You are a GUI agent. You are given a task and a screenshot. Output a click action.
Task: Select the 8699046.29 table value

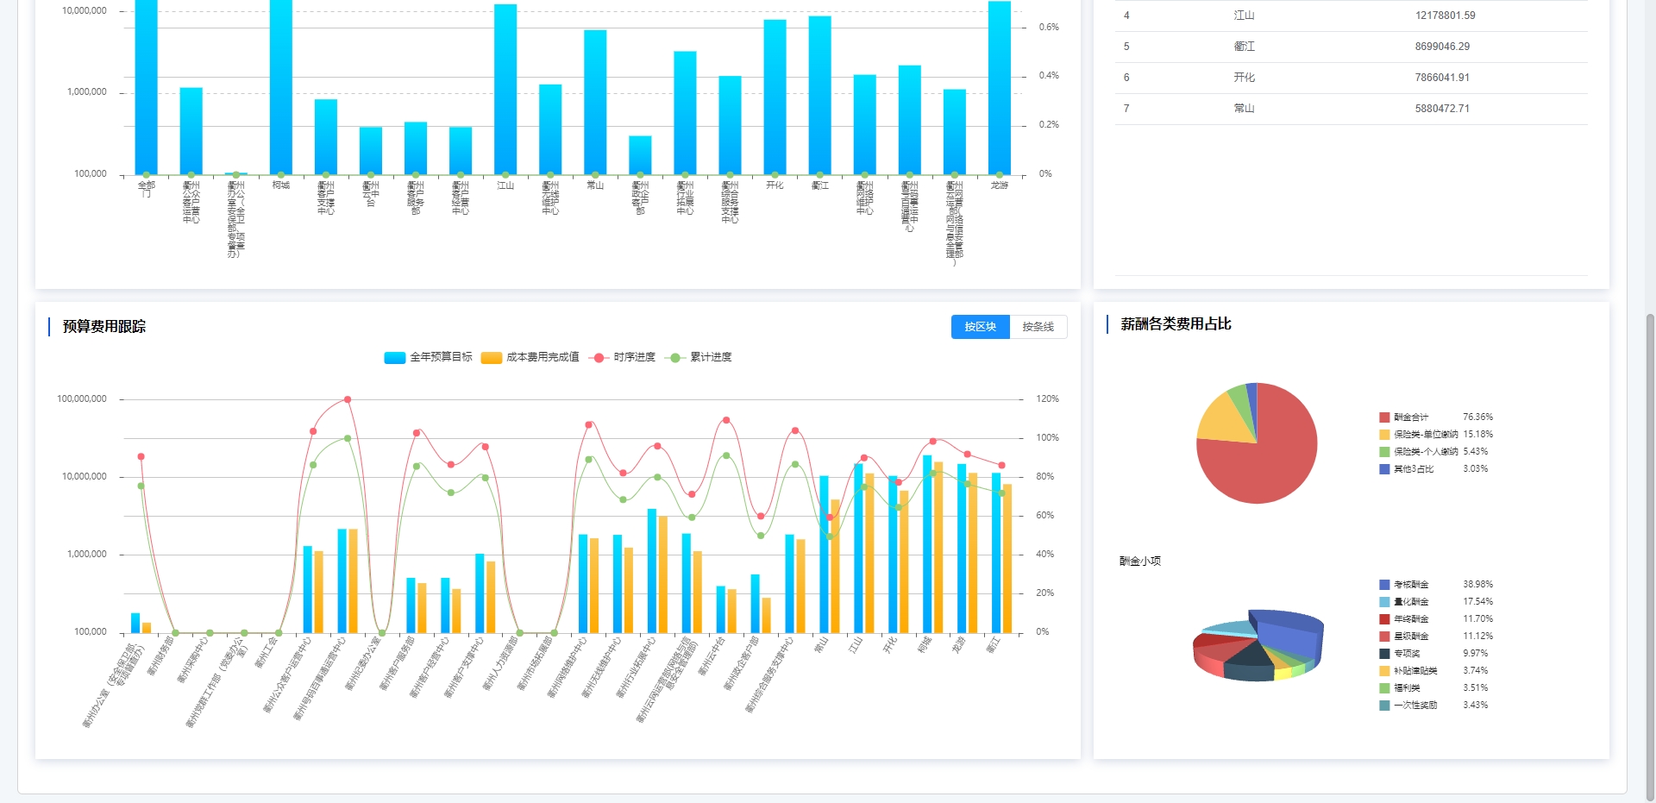[1442, 47]
